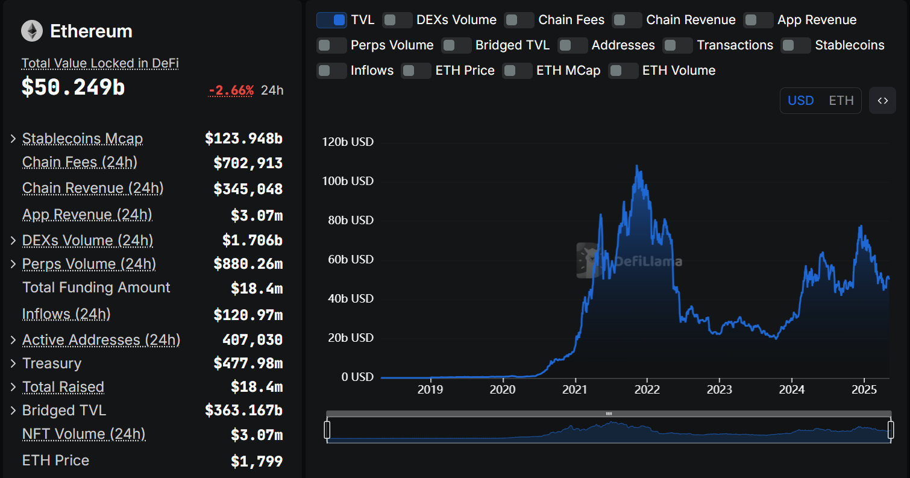The image size is (910, 478).
Task: Expand the Treasury row chevron
Action: tap(13, 363)
